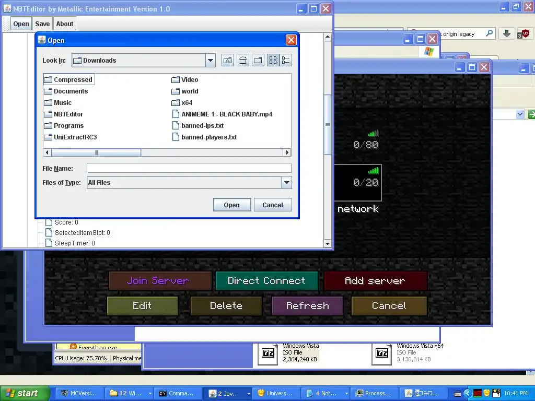Select the Music folder
Image resolution: width=535 pixels, height=401 pixels.
point(58,103)
